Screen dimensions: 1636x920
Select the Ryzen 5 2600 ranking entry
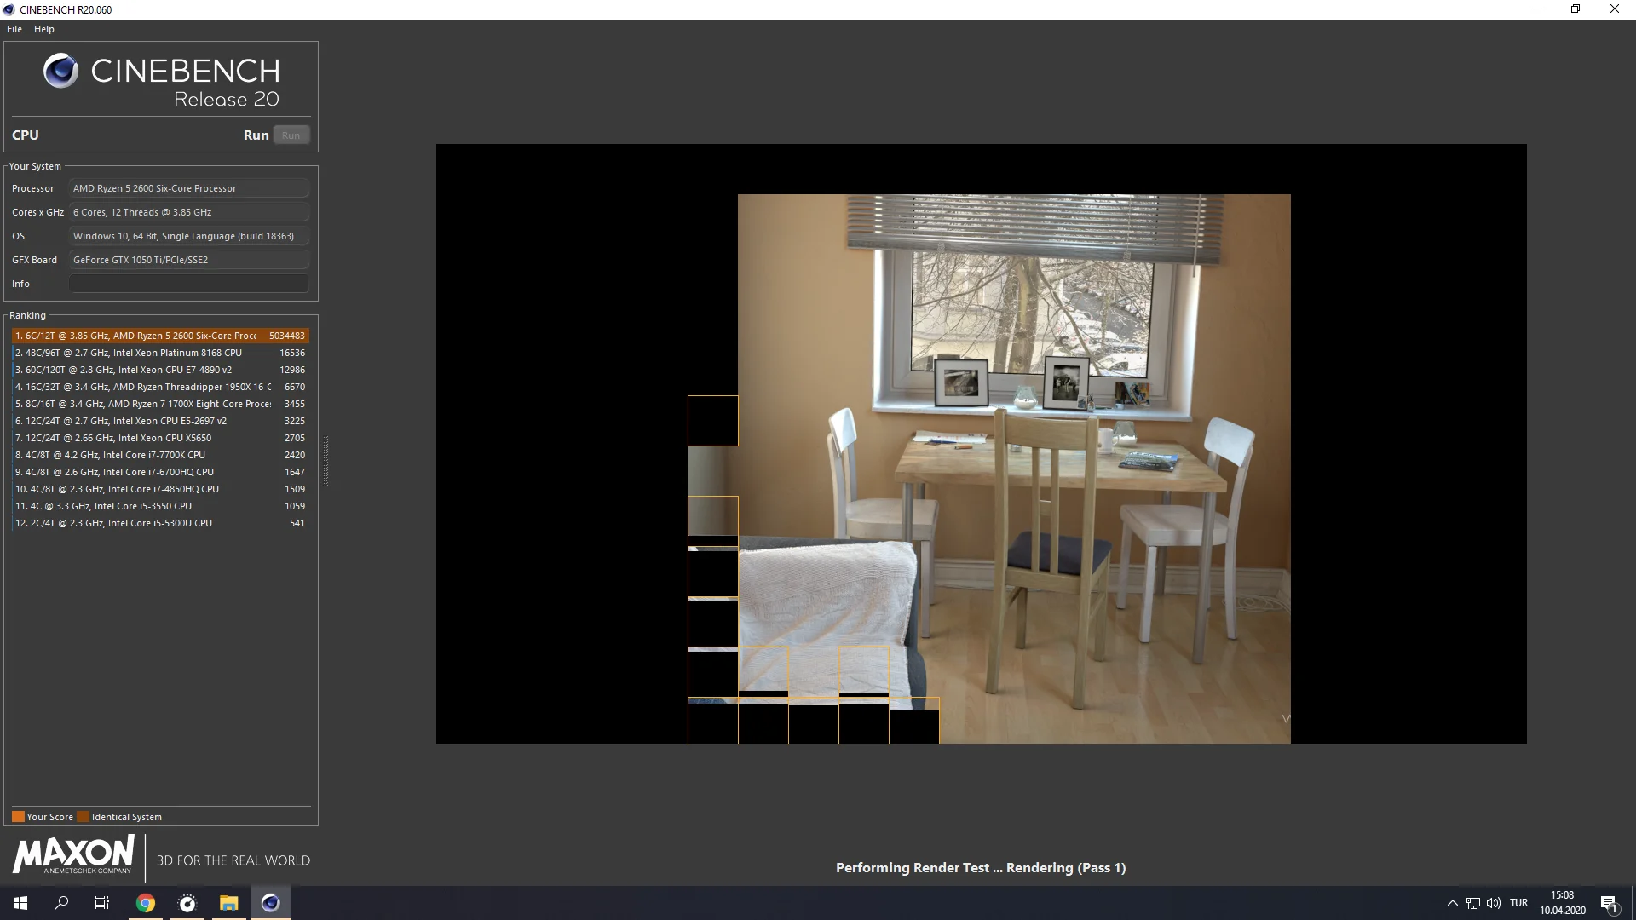coord(160,336)
